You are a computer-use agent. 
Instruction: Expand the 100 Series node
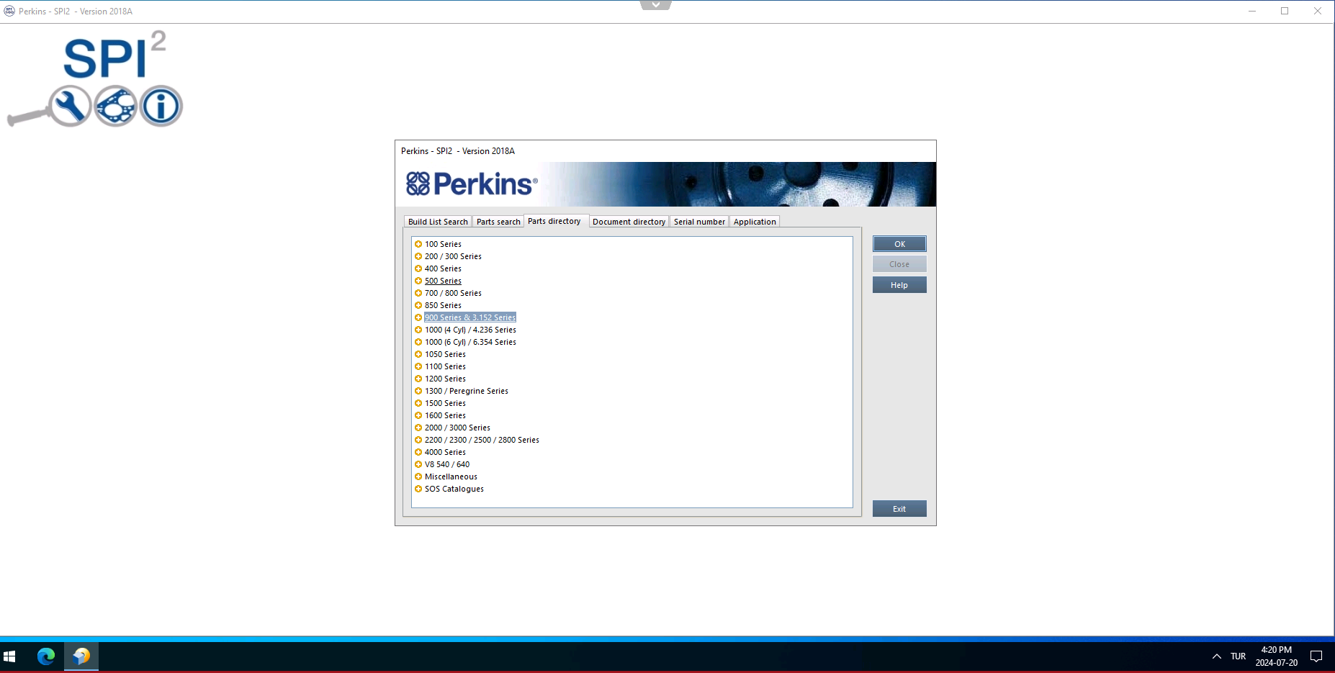tap(418, 244)
